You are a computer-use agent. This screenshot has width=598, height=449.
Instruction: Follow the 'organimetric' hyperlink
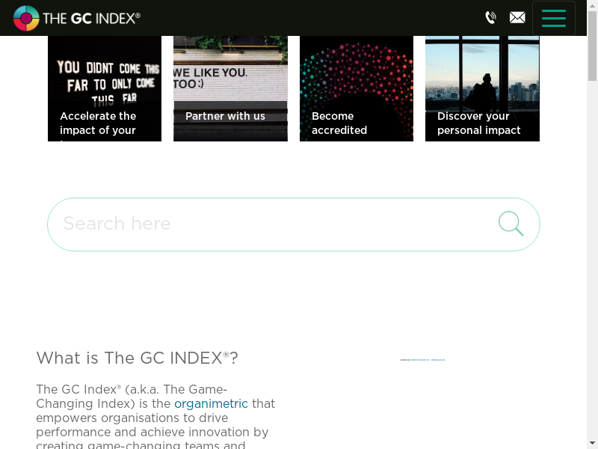pyautogui.click(x=211, y=403)
